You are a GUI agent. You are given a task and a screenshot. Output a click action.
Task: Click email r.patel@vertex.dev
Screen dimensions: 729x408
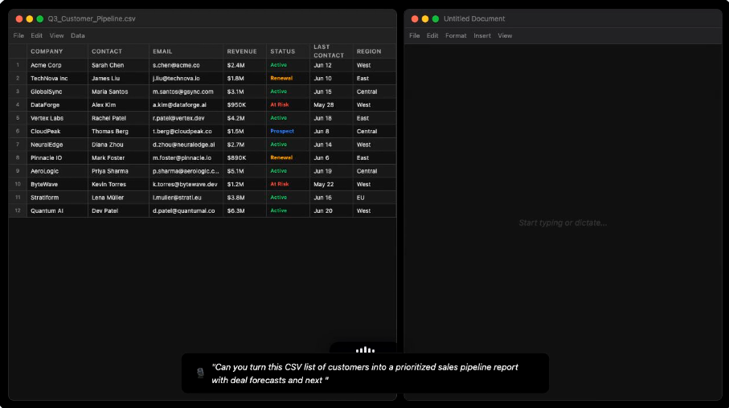point(178,118)
